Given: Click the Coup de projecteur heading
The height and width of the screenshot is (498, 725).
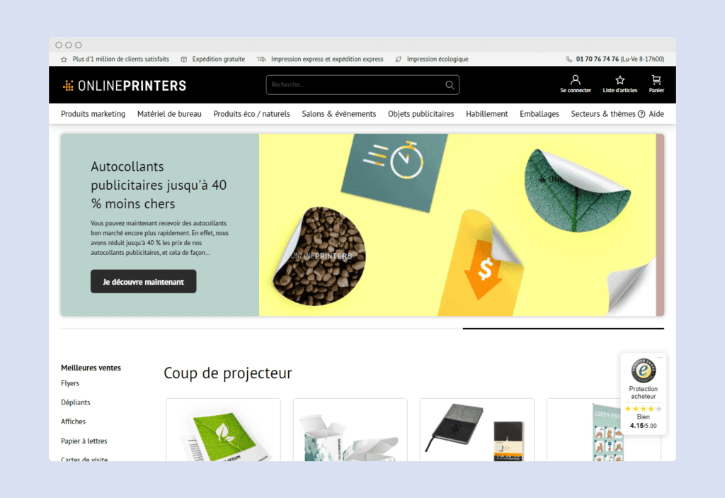Looking at the screenshot, I should click(x=228, y=373).
